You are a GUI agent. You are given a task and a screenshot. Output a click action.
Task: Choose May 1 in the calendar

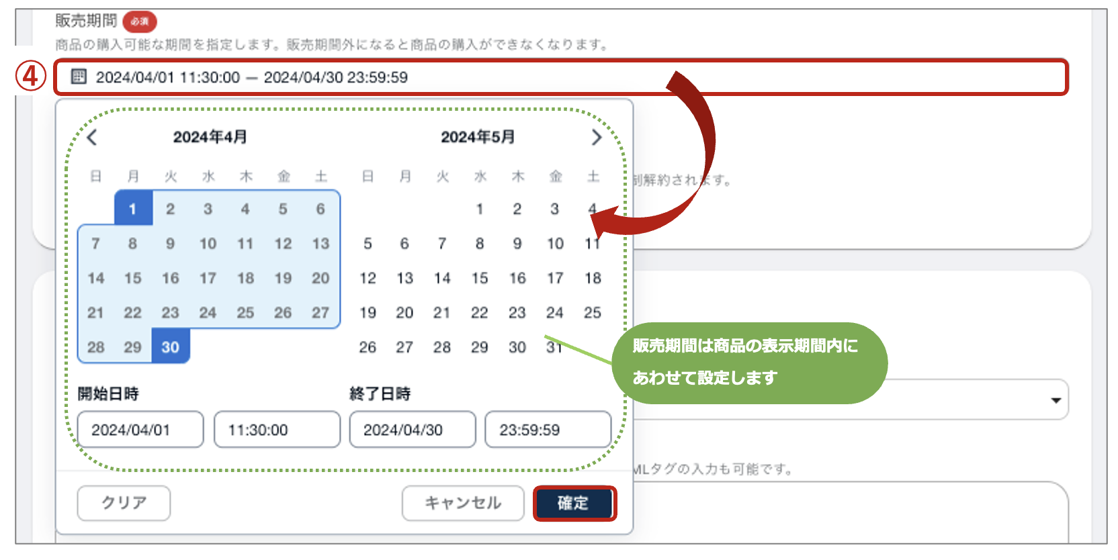coord(480,209)
